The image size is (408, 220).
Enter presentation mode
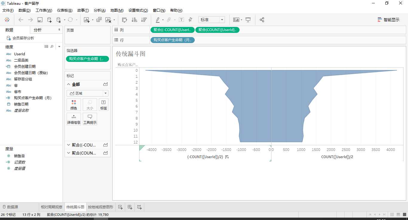pos(248,20)
